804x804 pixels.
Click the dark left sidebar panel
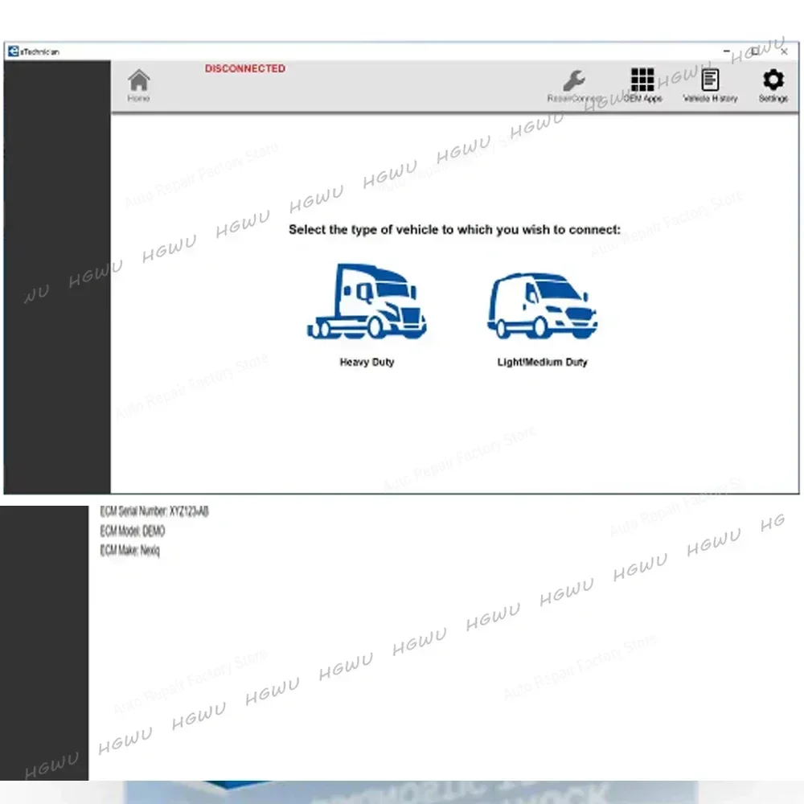coord(56,281)
